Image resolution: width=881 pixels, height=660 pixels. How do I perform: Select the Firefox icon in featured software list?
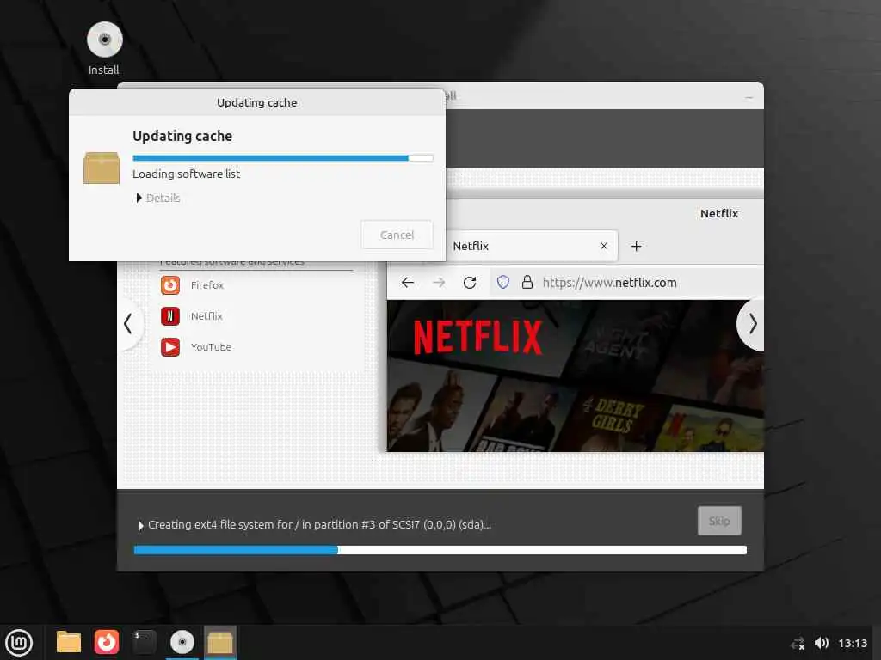[x=170, y=285]
